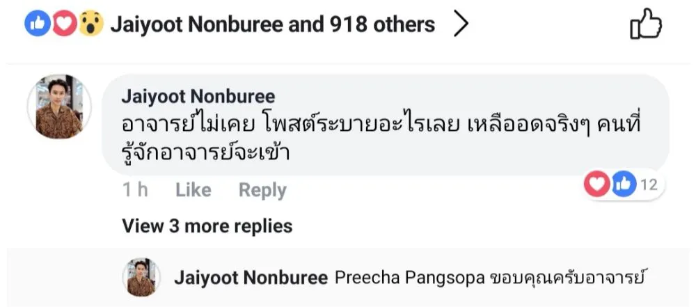
Task: Open the reply author name Jaiyoot Nonburee
Action: coord(250,278)
